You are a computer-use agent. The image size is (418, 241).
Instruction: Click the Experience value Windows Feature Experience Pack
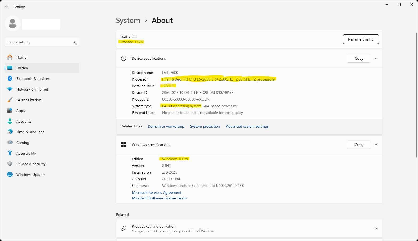tap(203, 186)
